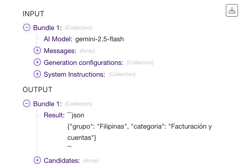Click the Generation configurations label text

[83, 63]
